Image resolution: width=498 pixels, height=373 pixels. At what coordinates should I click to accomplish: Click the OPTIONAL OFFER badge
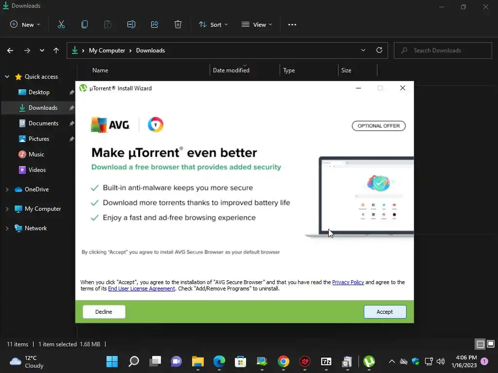(378, 126)
